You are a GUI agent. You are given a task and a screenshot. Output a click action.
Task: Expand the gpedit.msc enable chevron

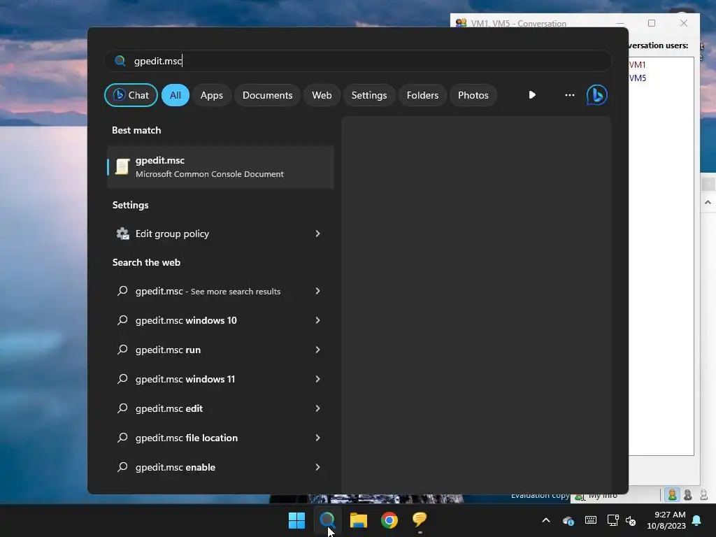[318, 467]
